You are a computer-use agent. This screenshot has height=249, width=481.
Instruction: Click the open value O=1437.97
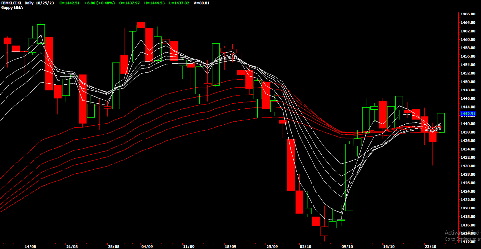[x=130, y=3]
